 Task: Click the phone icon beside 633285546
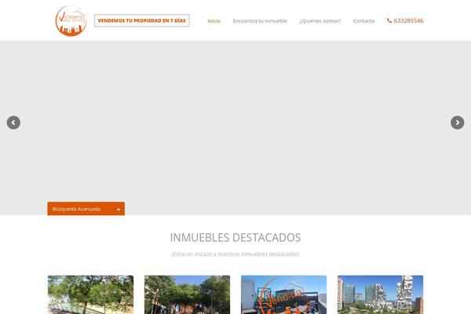point(389,20)
